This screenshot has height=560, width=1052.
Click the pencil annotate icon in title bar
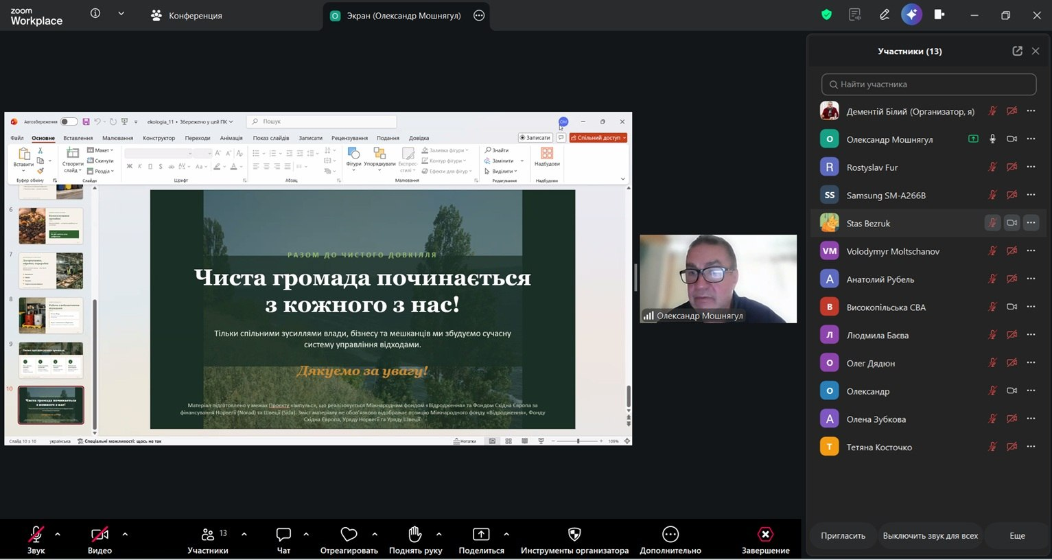[885, 14]
